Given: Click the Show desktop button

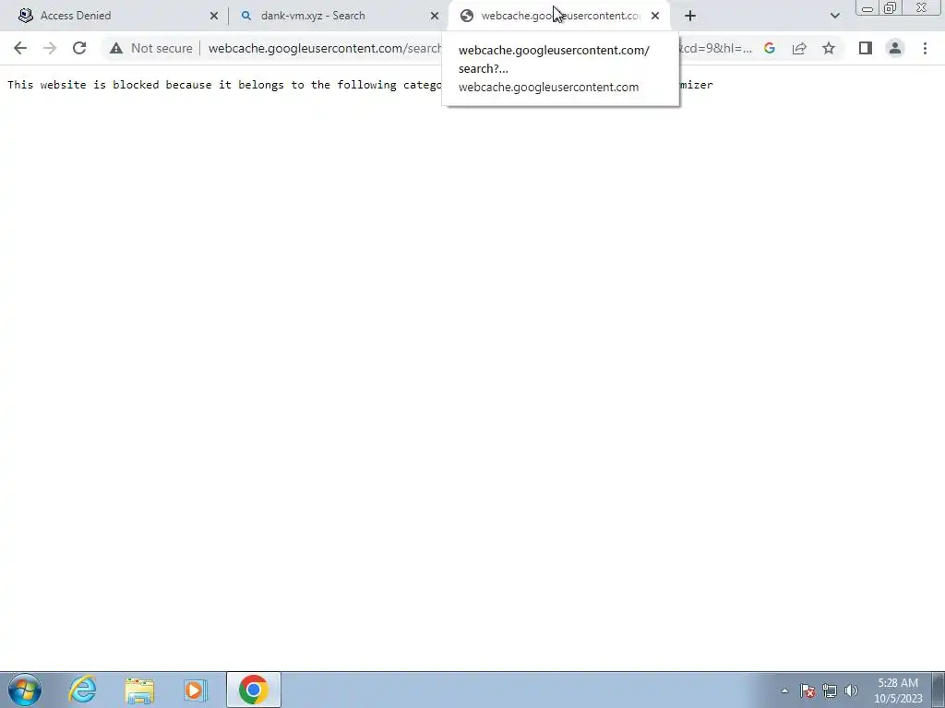Looking at the screenshot, I should pos(939,690).
